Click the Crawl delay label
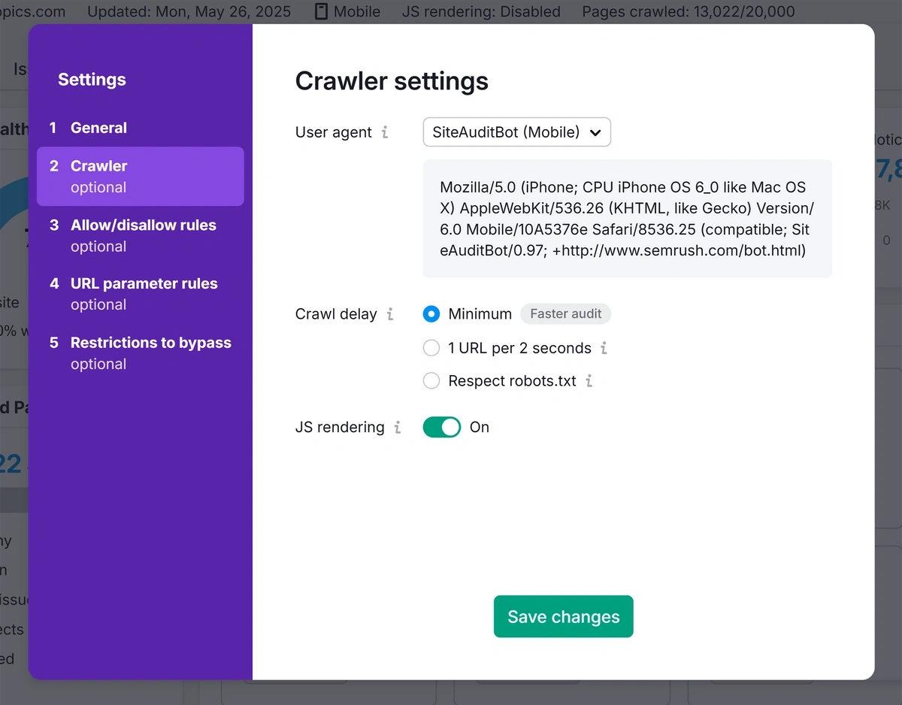Viewport: 902px width, 705px height. 336,314
